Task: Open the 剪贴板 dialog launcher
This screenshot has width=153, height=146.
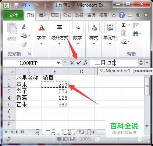Action: [x=29, y=54]
